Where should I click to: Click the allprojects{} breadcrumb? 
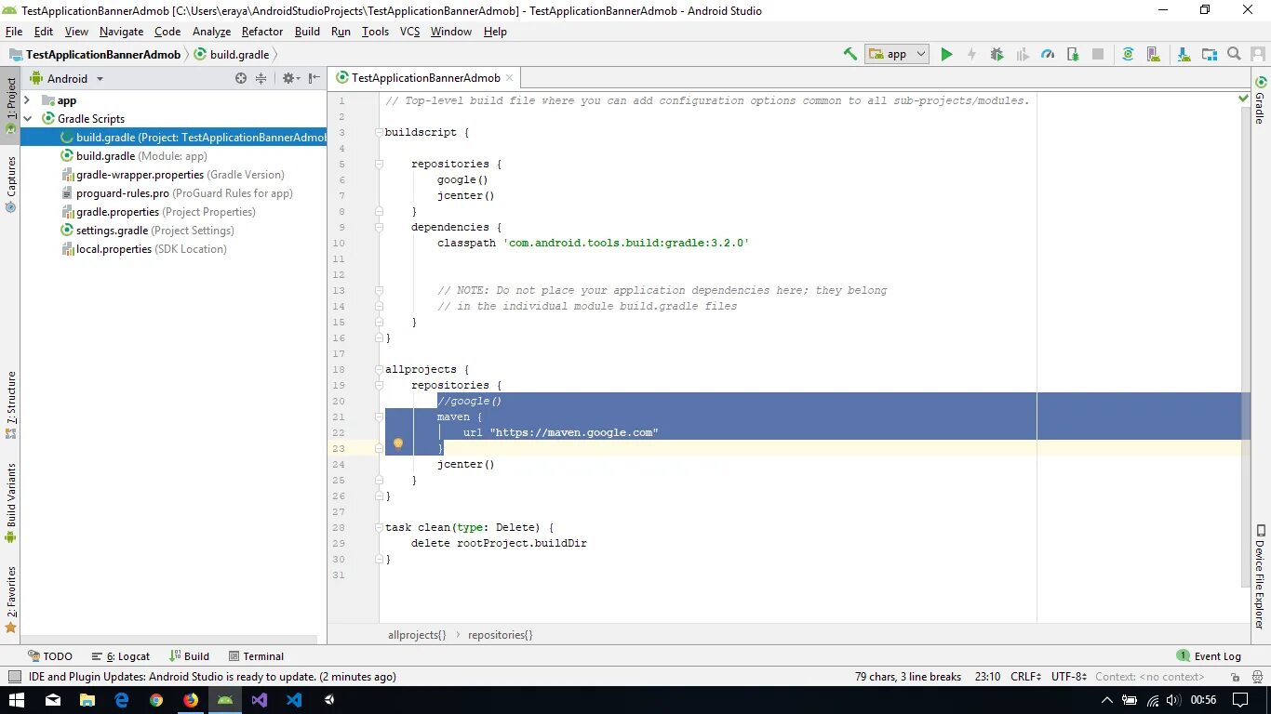coord(417,635)
